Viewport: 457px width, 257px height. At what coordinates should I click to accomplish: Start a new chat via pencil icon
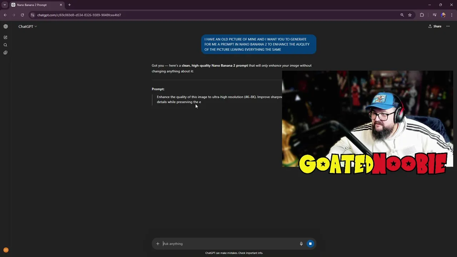coord(5,37)
